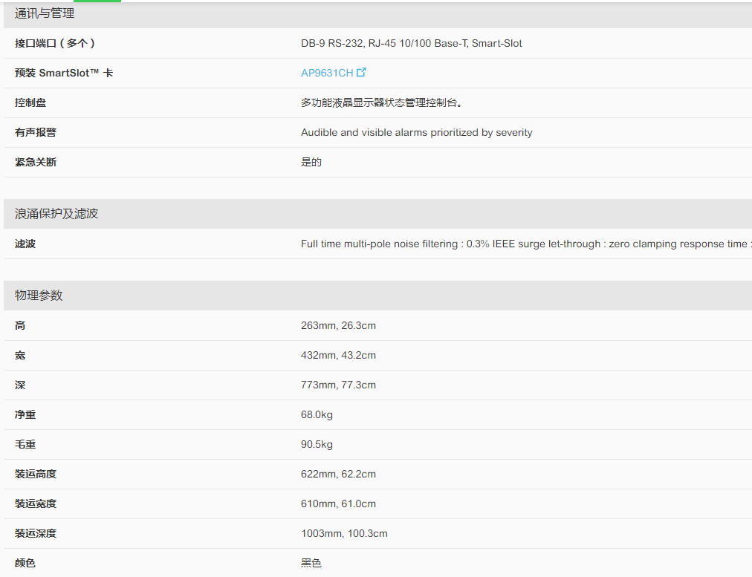Click the height value 263mm, 26.3cm
Image resolution: width=752 pixels, height=577 pixels.
point(338,325)
